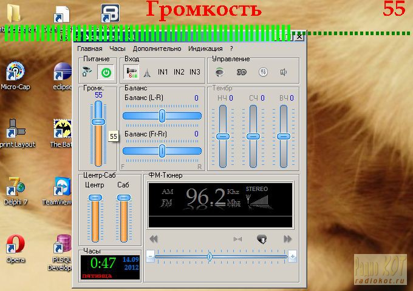413x291 pixels.
Task: Expand the Дополнительно menu
Action: point(157,48)
